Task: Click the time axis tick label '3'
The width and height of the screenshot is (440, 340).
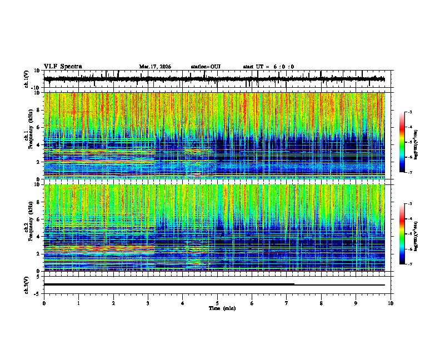Action: pyautogui.click(x=148, y=303)
